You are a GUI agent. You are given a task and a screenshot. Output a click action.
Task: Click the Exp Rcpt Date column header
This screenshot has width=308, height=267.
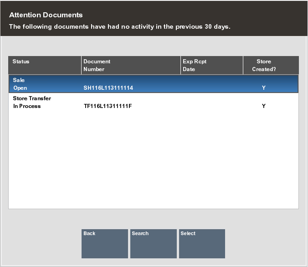point(212,65)
